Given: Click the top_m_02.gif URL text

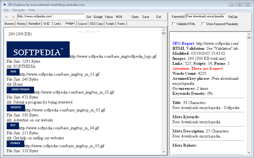Looking at the screenshot, I should 74,92.
